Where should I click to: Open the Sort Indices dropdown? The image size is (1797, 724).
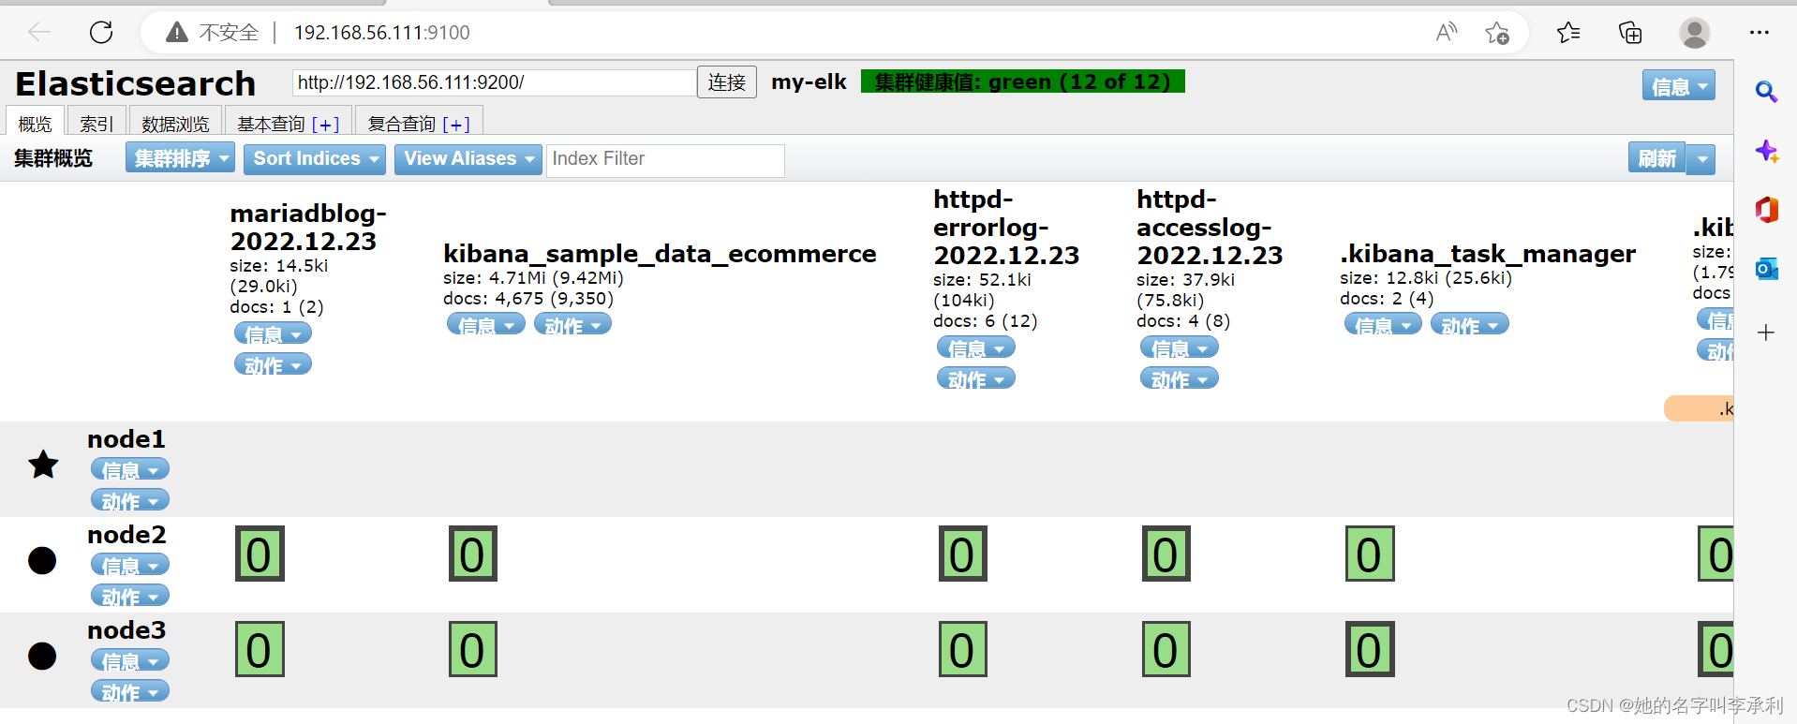pyautogui.click(x=315, y=158)
